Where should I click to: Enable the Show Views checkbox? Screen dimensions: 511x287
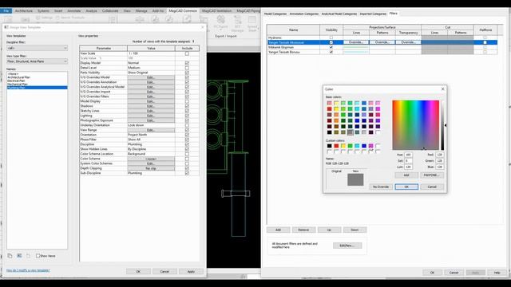[38, 256]
